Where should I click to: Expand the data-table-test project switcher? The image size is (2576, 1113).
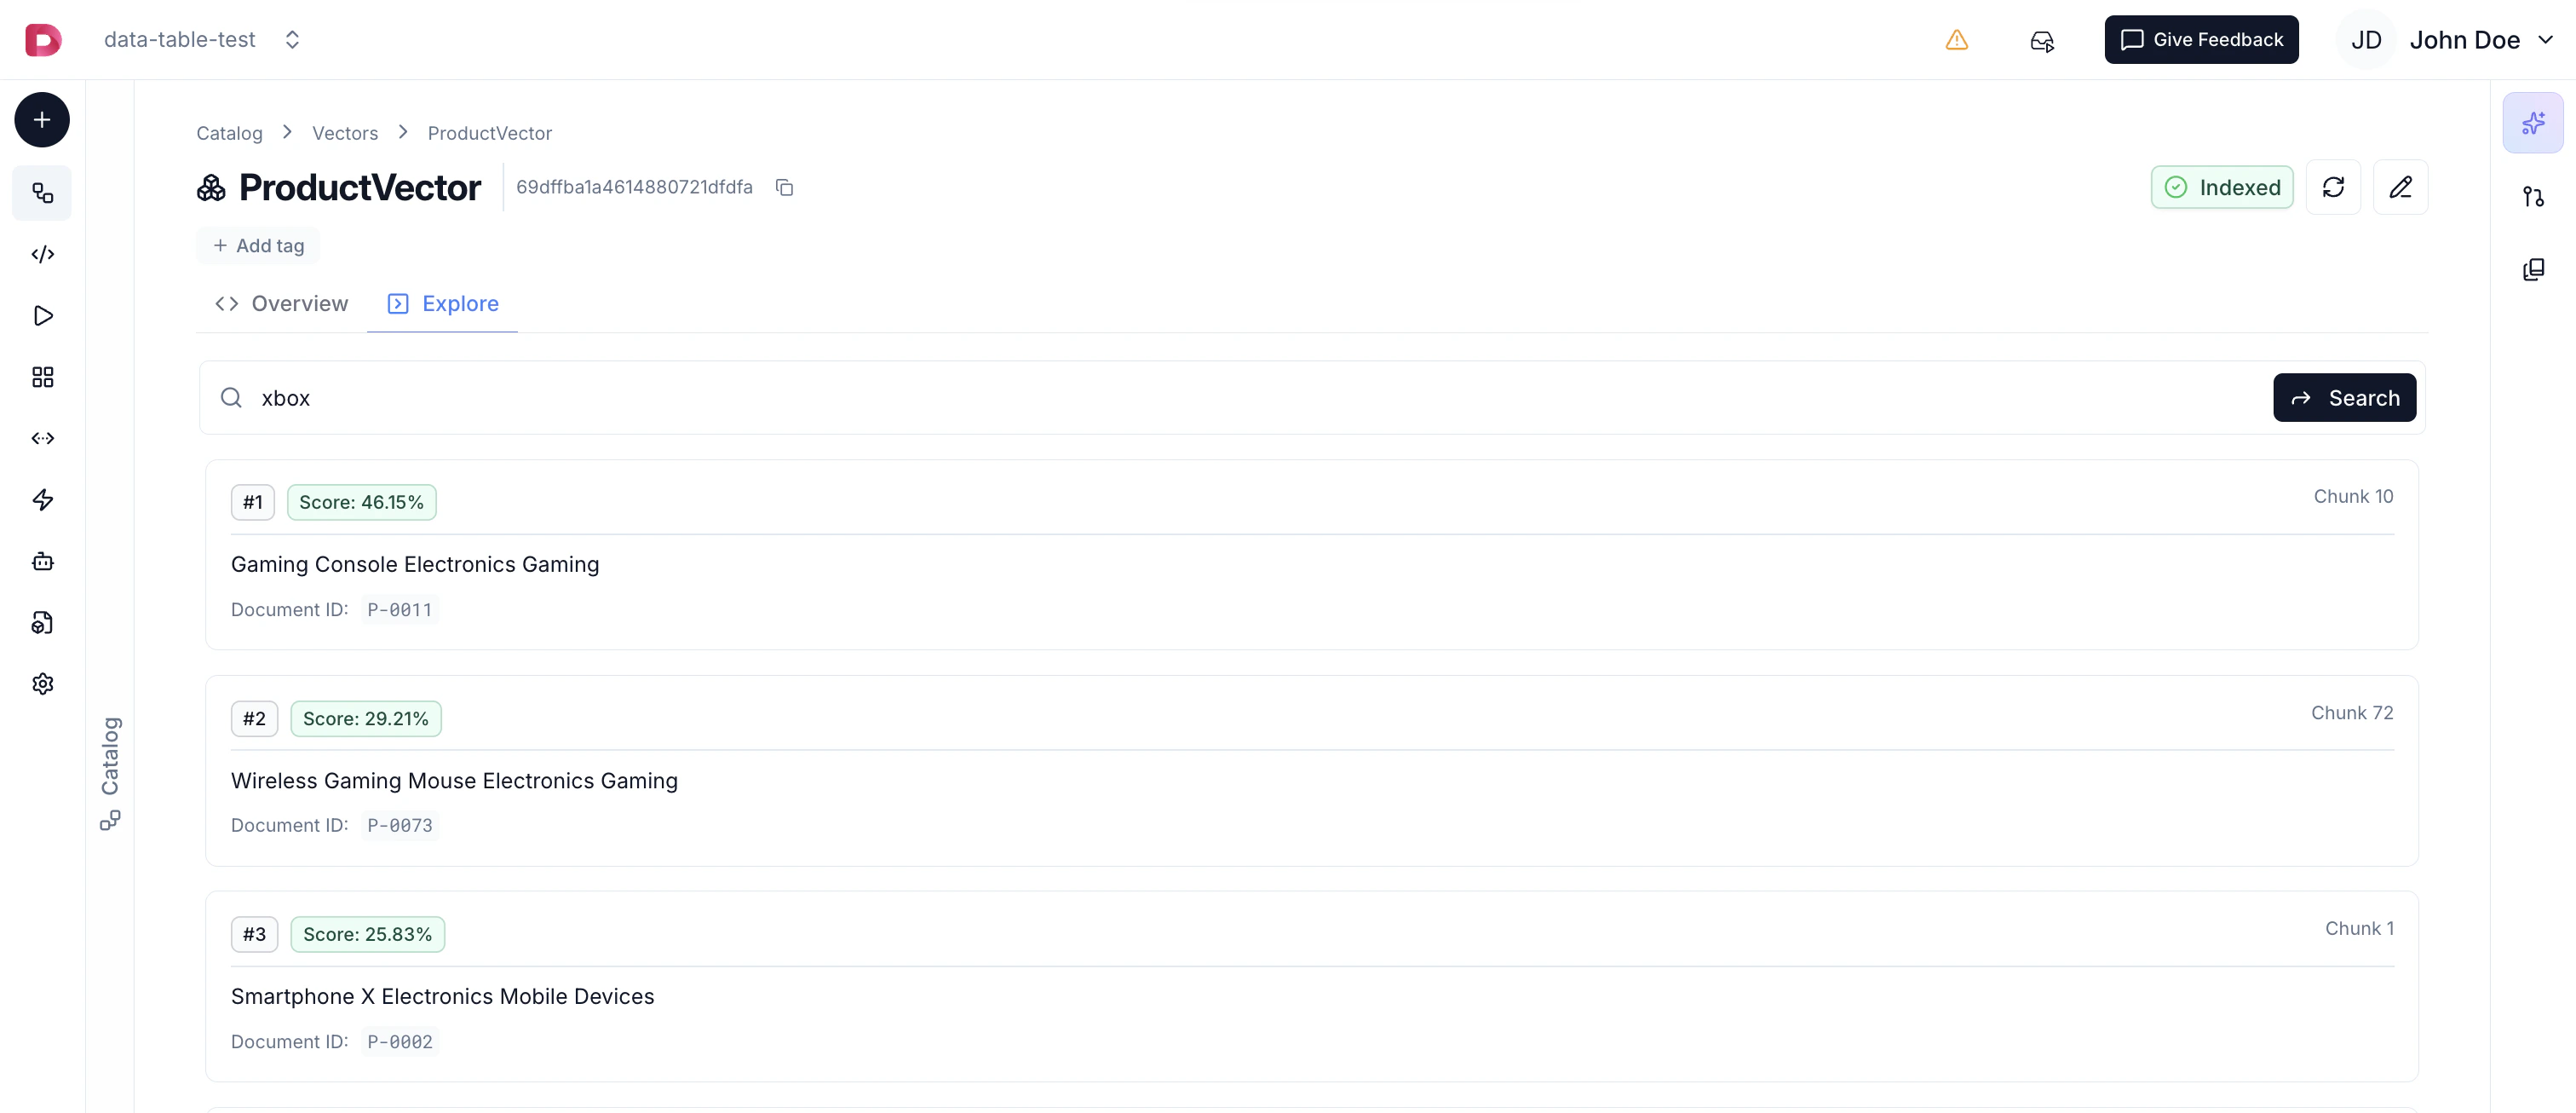(202, 40)
